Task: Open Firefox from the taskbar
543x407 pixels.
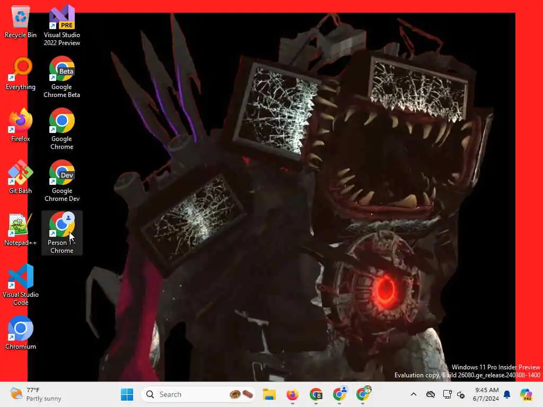Action: (x=293, y=394)
